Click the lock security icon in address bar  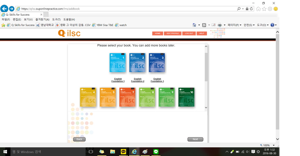click(x=247, y=9)
